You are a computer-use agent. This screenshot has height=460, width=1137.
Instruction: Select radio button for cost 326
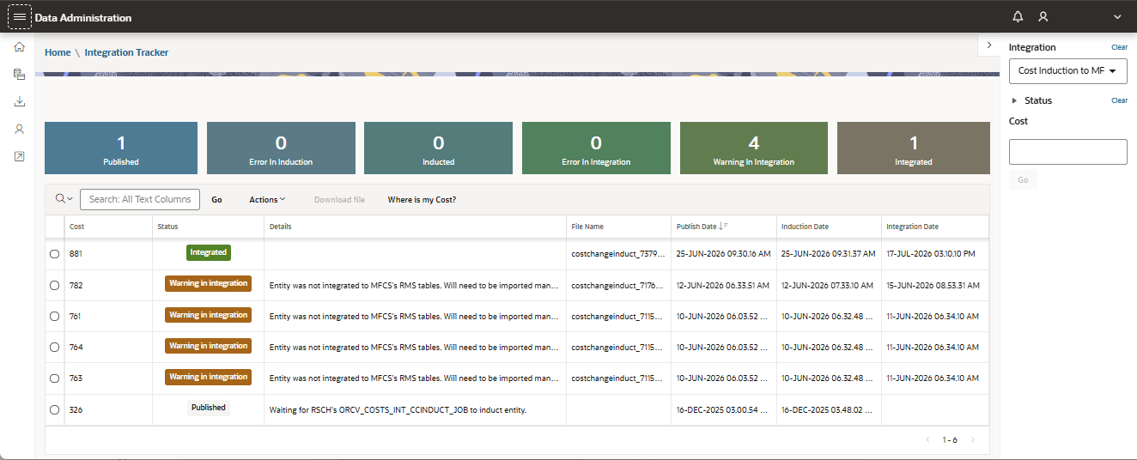coord(55,409)
